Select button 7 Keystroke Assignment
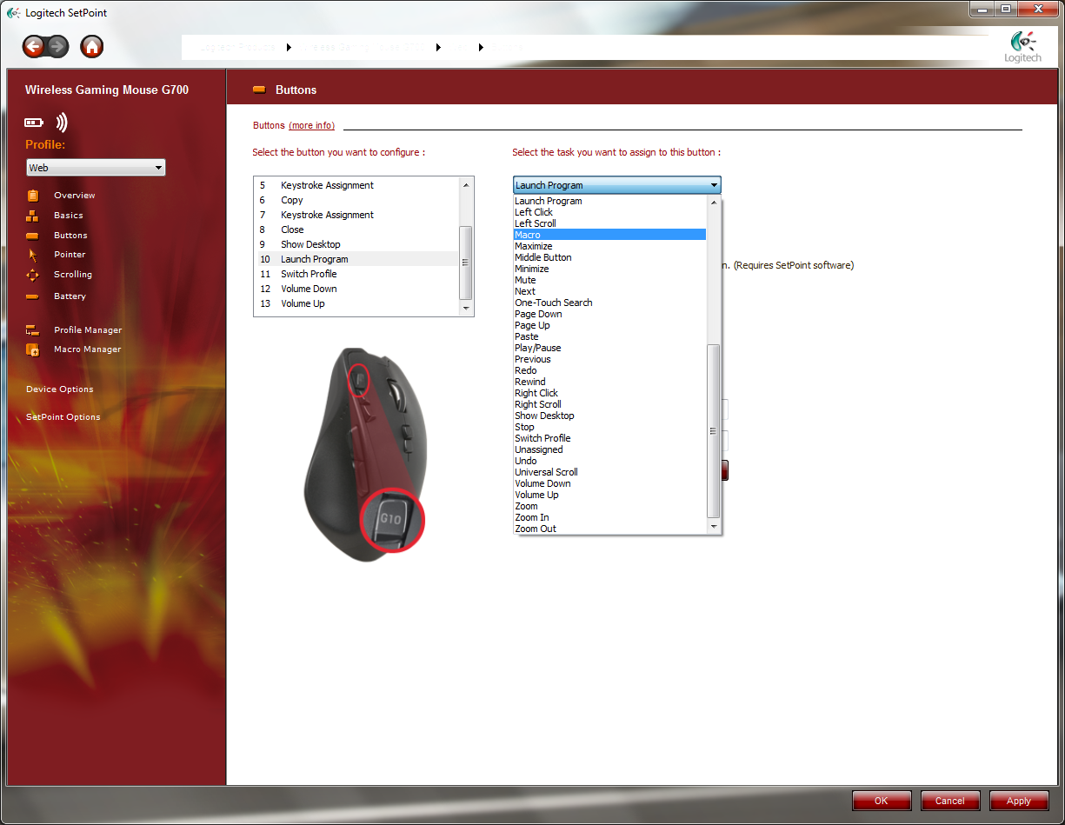Screen dimensions: 1065x825 pos(356,215)
